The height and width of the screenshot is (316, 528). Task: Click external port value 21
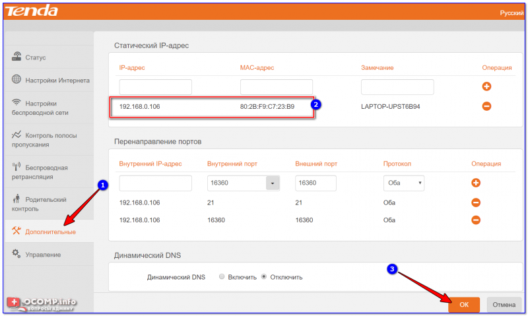pyautogui.click(x=299, y=203)
